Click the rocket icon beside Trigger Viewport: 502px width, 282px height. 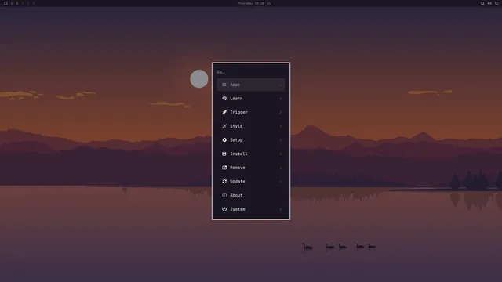click(224, 112)
